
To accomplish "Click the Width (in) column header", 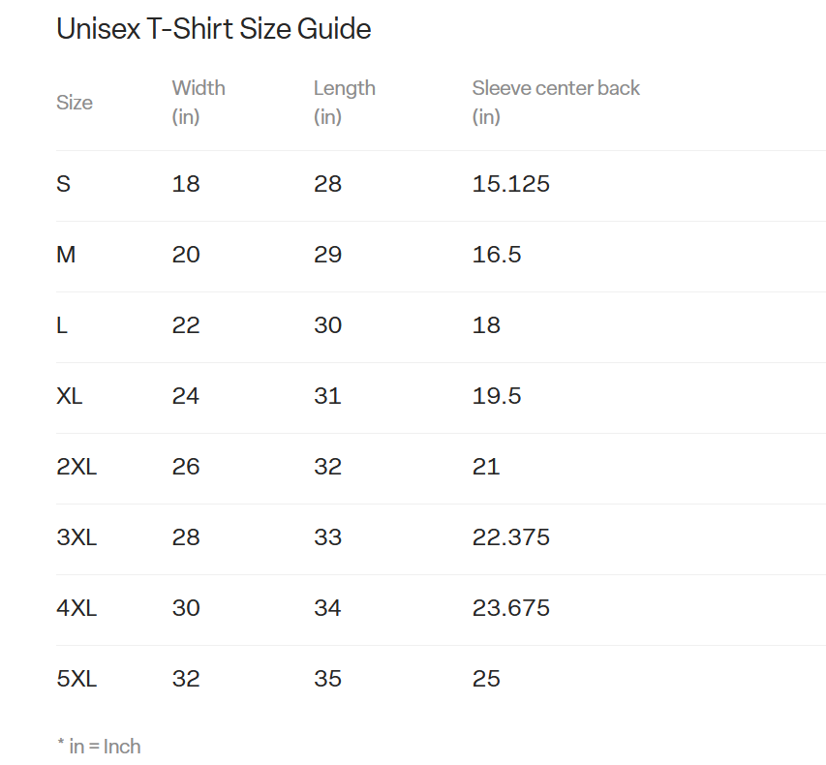I will coord(199,102).
